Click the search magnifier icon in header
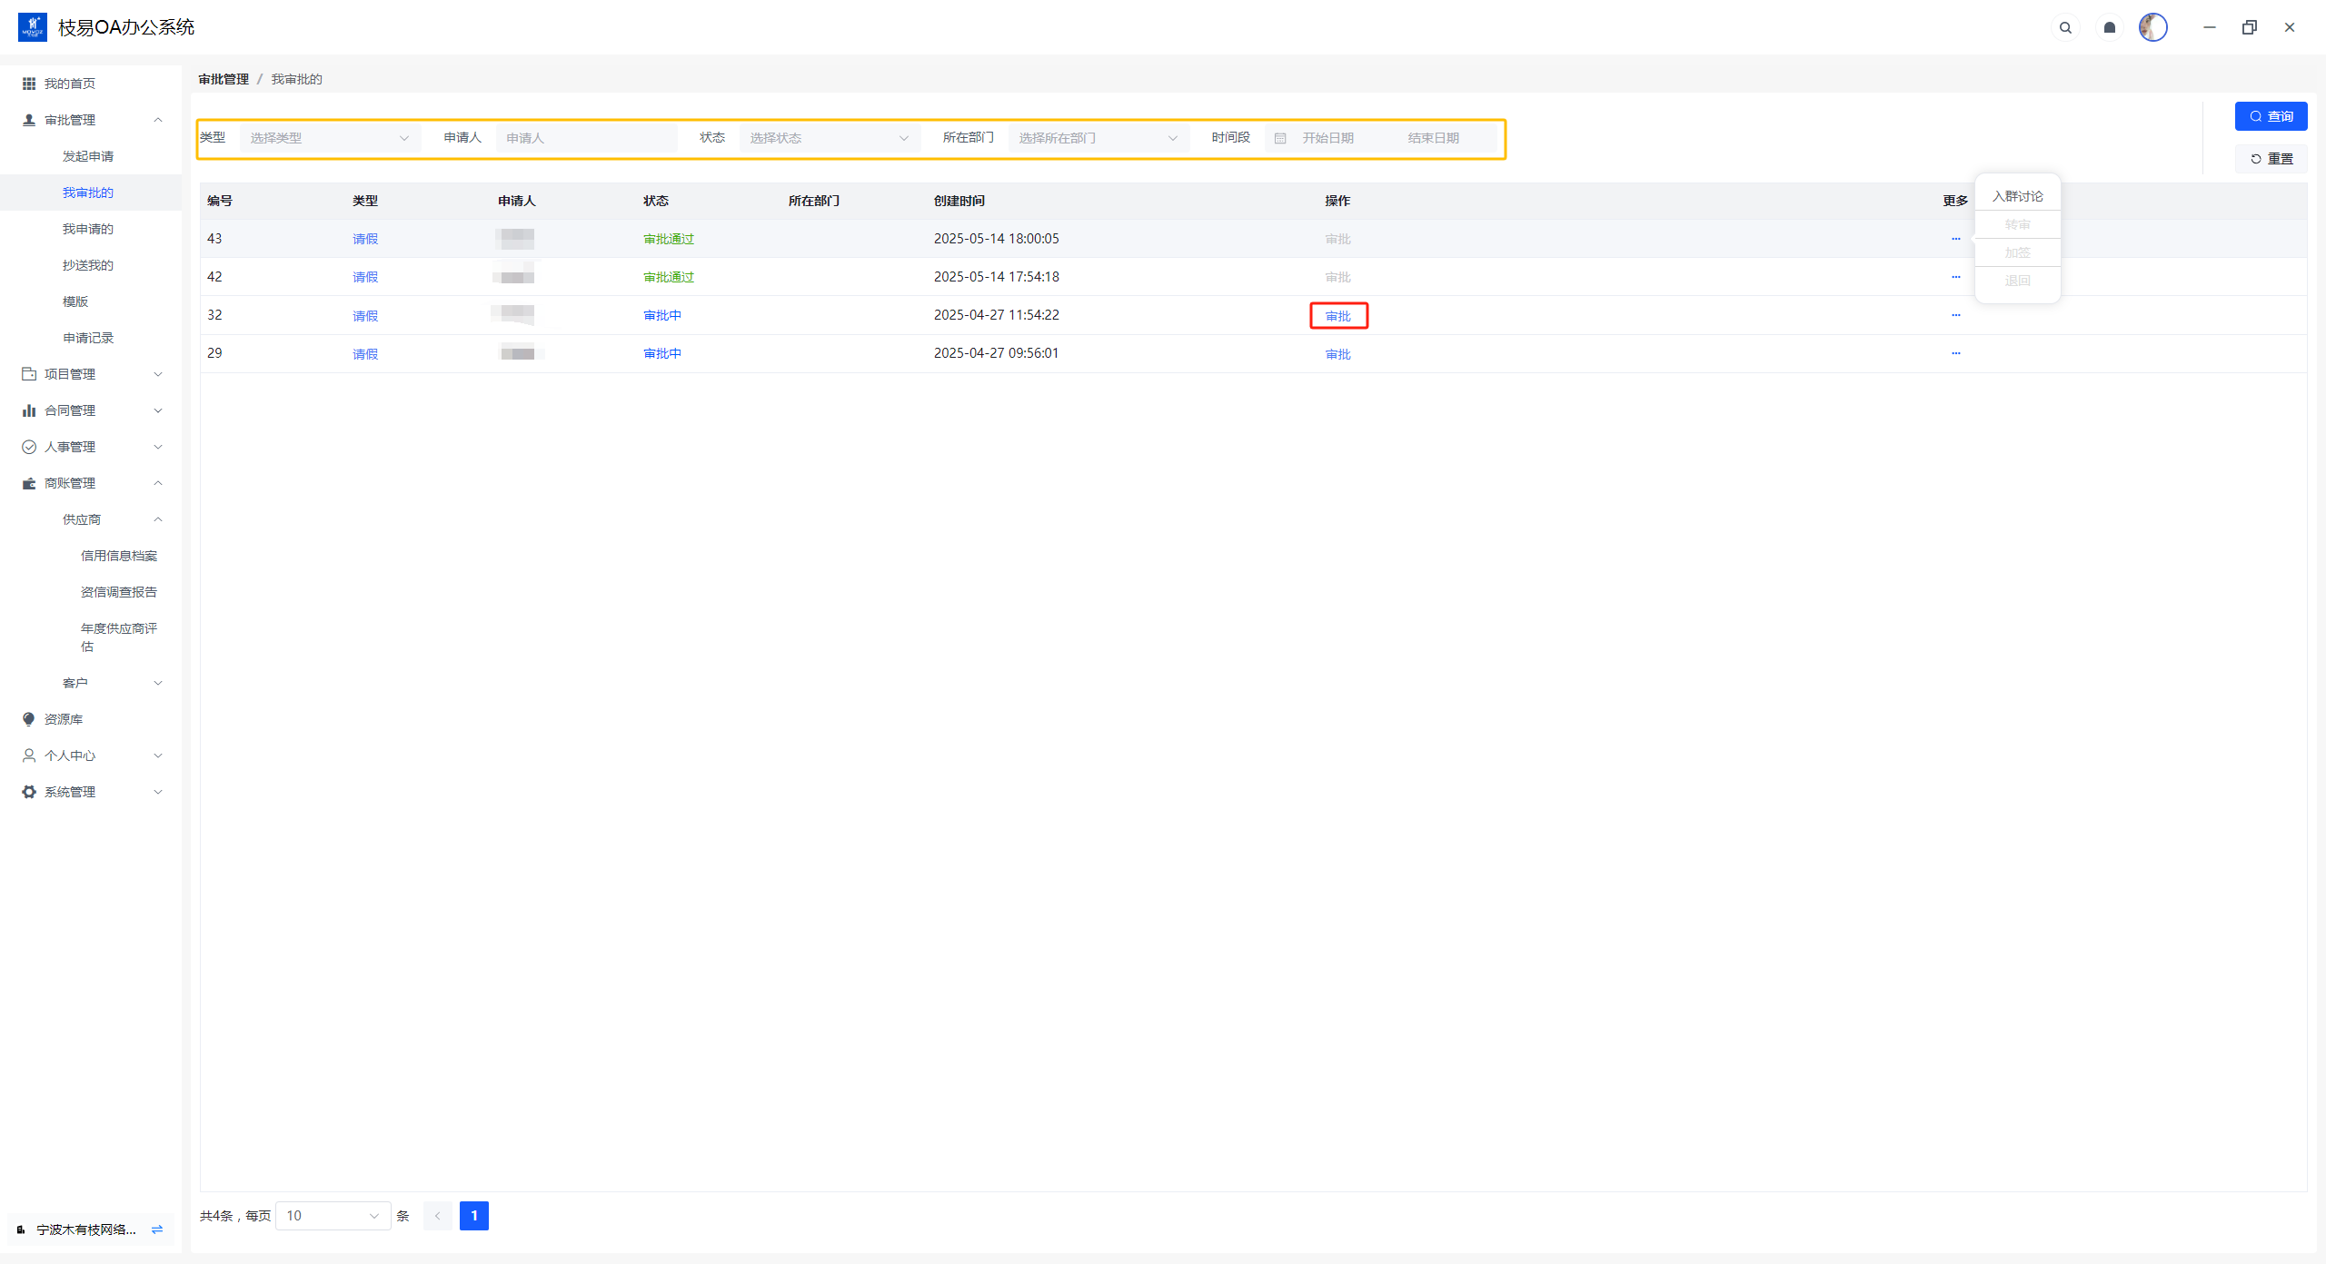The width and height of the screenshot is (2326, 1264). tap(2065, 27)
